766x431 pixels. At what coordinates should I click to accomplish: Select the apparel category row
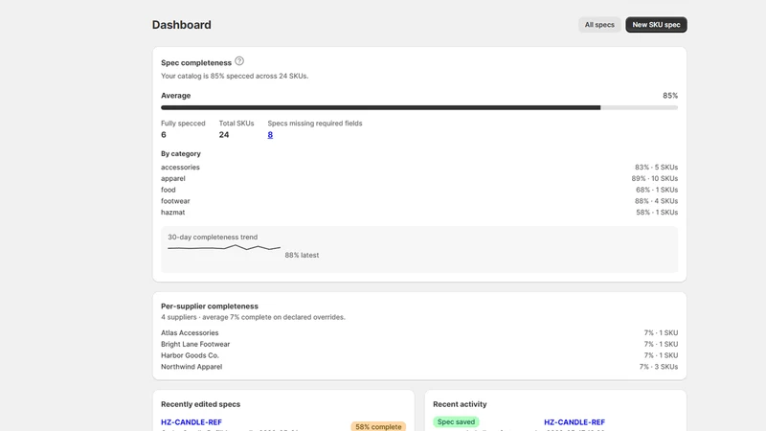click(419, 178)
